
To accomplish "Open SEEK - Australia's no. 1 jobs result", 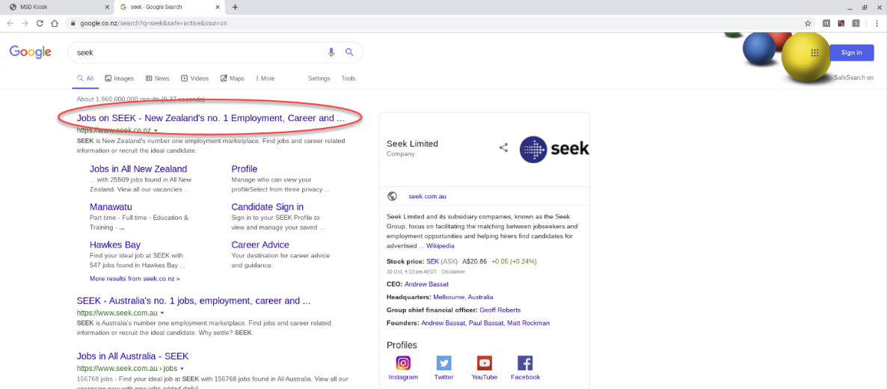I will click(194, 301).
